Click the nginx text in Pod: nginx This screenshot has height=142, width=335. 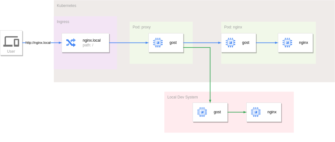coord(303,43)
